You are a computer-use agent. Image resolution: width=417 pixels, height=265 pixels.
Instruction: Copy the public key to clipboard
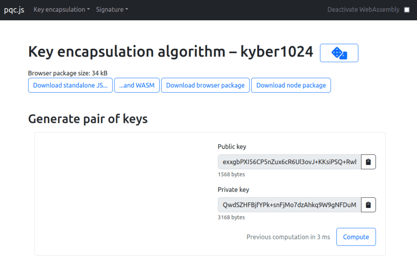(368, 162)
